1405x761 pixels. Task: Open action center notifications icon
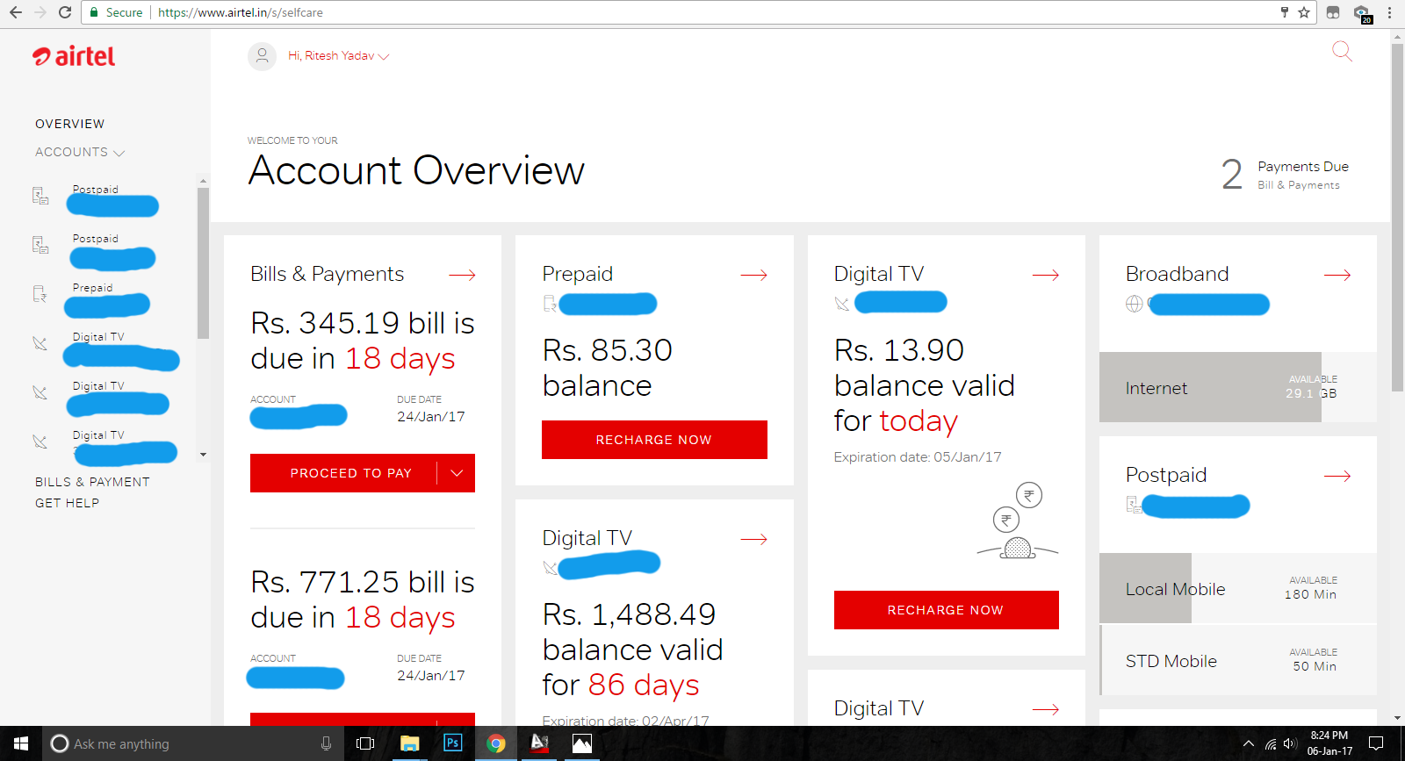[x=1376, y=743]
